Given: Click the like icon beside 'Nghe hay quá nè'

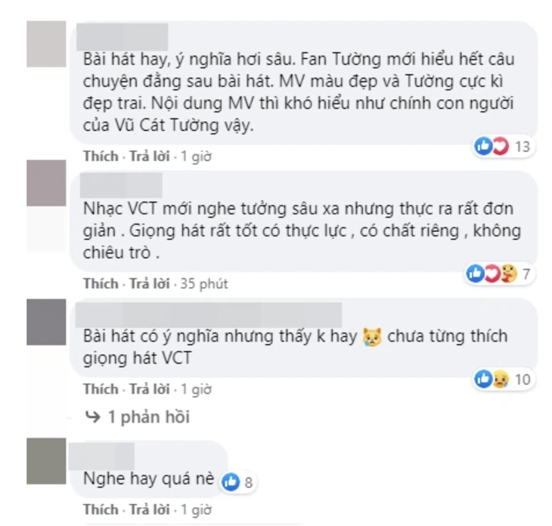Looking at the screenshot, I should coord(231,481).
